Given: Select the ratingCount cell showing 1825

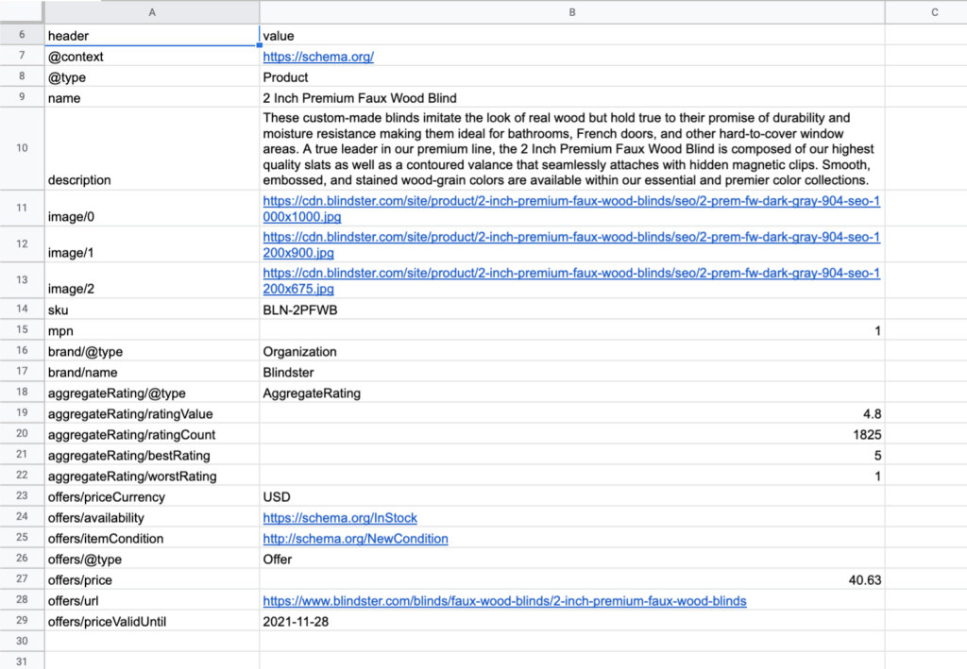Looking at the screenshot, I should click(x=570, y=435).
